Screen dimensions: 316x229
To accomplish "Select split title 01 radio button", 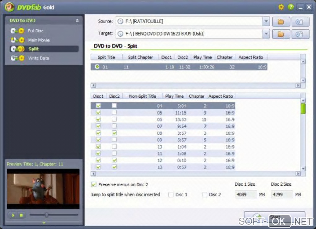I will [97, 67].
